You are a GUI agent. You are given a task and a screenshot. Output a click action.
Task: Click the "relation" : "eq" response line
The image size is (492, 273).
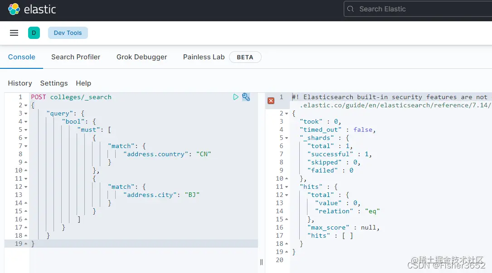click(x=347, y=211)
